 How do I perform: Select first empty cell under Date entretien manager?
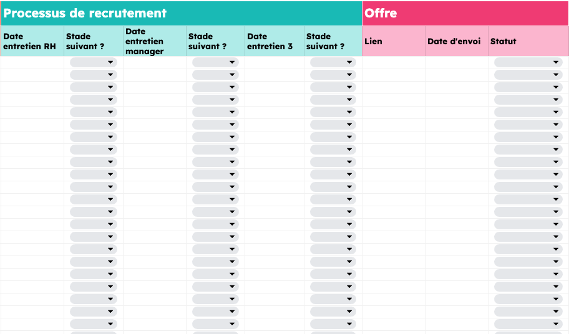click(154, 62)
